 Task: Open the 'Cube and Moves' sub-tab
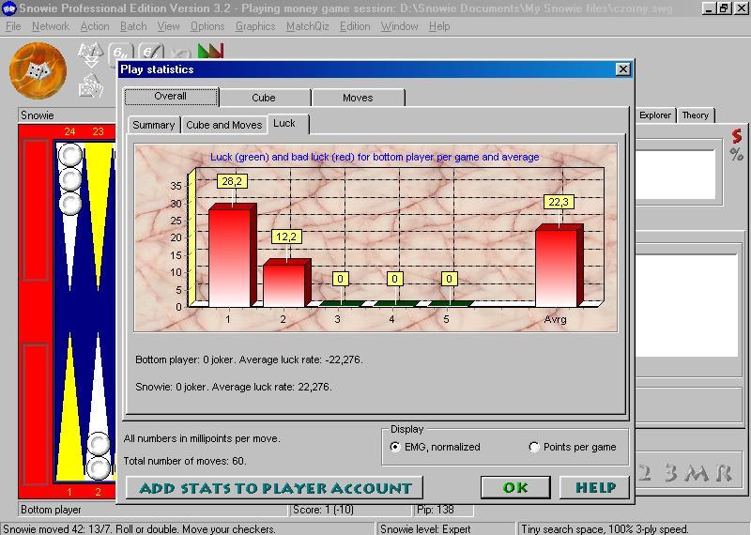[x=223, y=125]
